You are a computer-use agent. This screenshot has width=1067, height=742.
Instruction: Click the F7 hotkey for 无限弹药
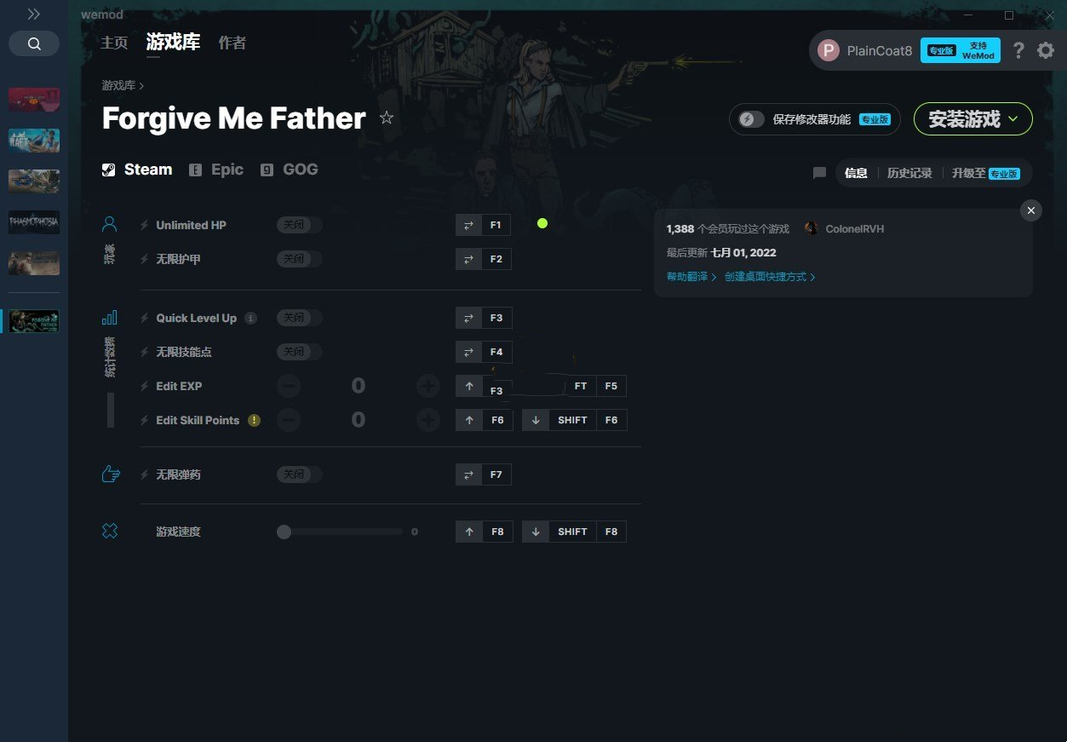pyautogui.click(x=496, y=475)
